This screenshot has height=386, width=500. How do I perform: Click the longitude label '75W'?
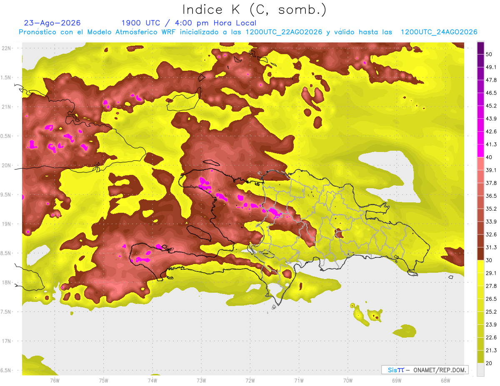(104, 381)
